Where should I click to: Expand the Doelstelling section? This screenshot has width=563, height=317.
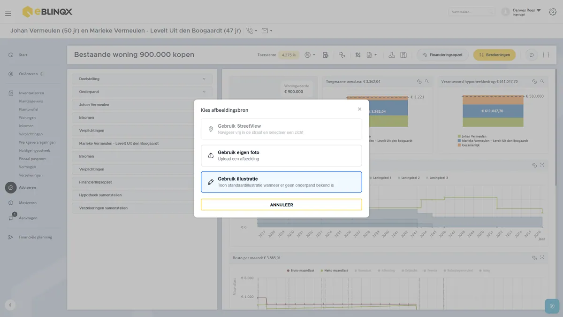tap(142, 79)
